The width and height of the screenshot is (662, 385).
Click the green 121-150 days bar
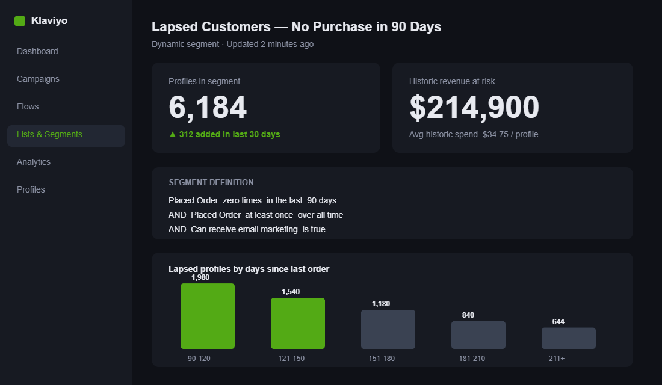298,324
